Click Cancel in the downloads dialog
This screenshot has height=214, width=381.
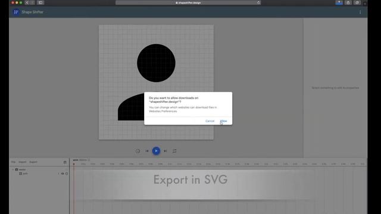pos(210,121)
